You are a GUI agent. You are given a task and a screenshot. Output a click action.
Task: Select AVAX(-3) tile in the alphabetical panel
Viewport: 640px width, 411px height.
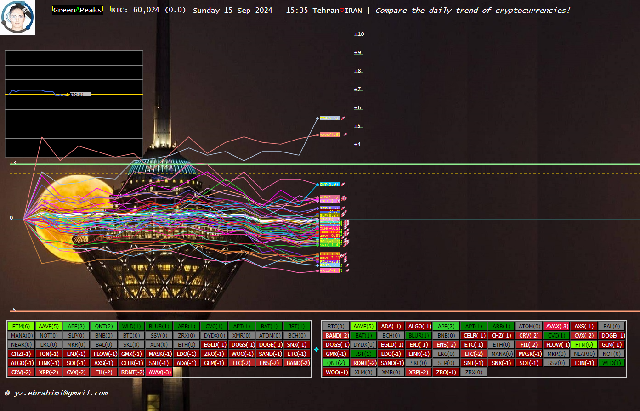point(556,327)
